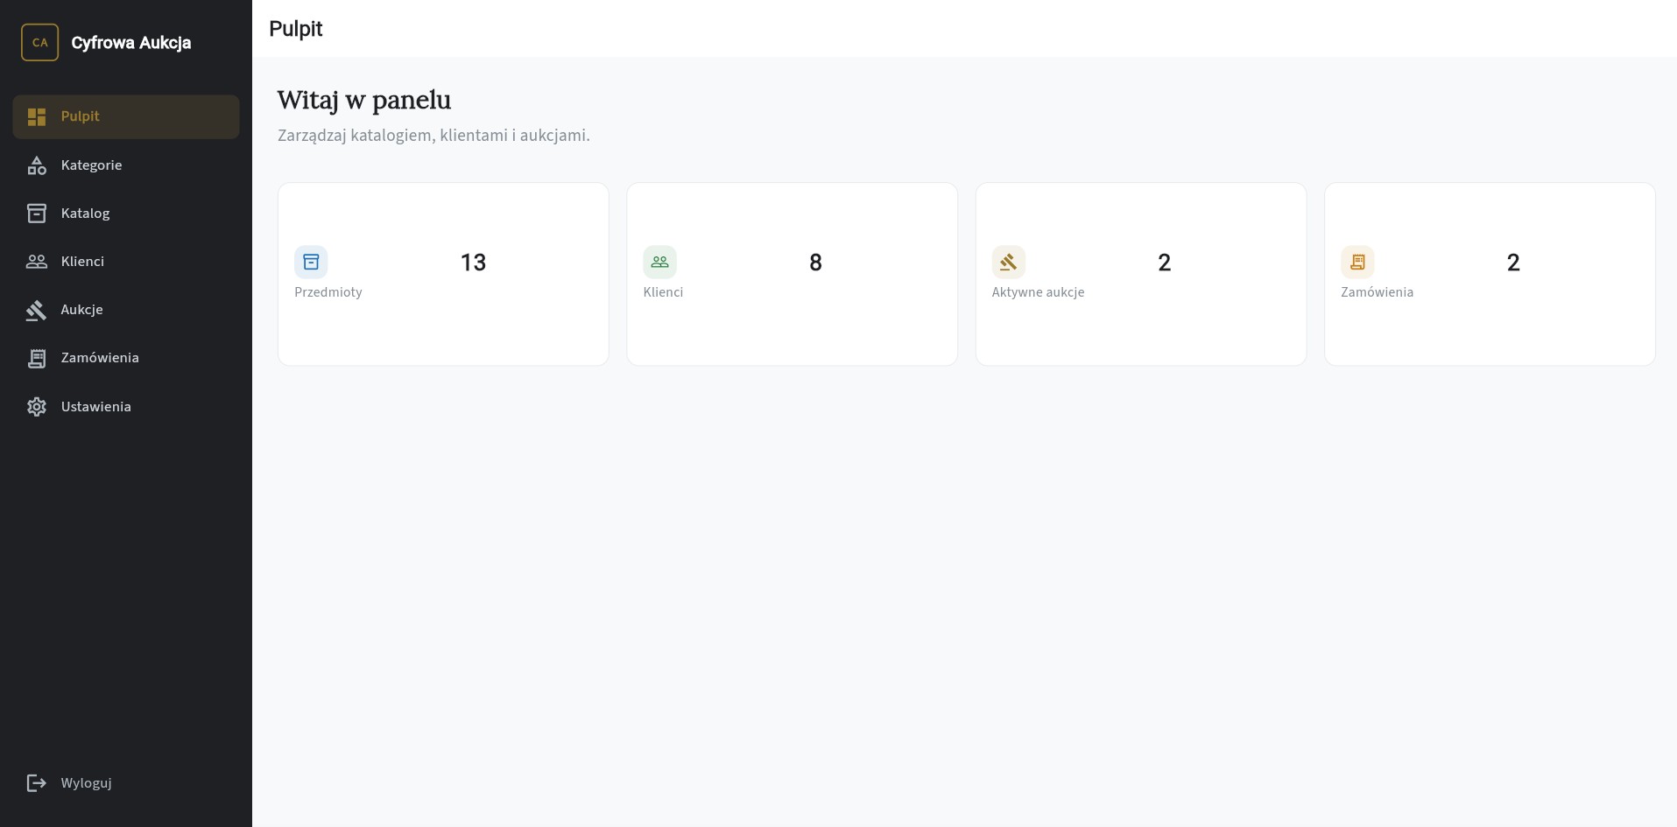Image resolution: width=1677 pixels, height=827 pixels.
Task: Click the blue Przedmioty card icon
Action: (311, 262)
